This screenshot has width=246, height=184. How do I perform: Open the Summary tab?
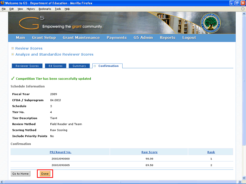79,66
